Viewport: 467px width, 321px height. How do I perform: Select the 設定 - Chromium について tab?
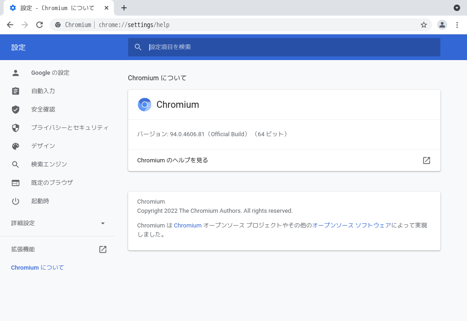click(x=59, y=8)
